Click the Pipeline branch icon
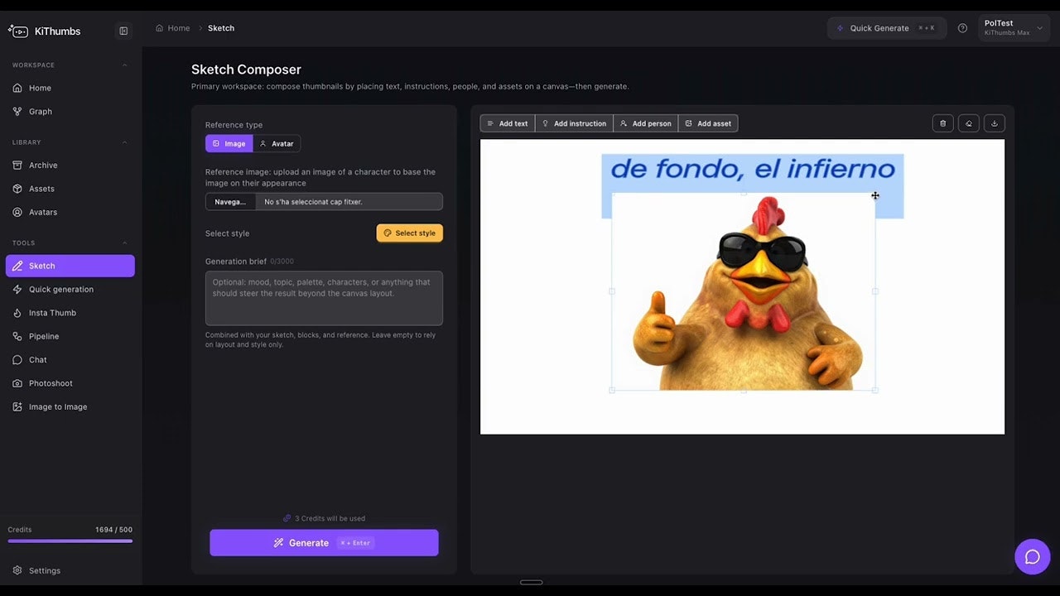The image size is (1060, 596). 18,336
